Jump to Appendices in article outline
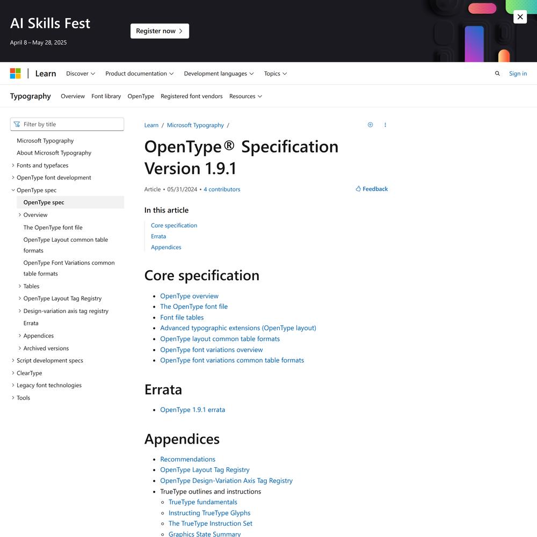This screenshot has width=537, height=537. tap(166, 247)
